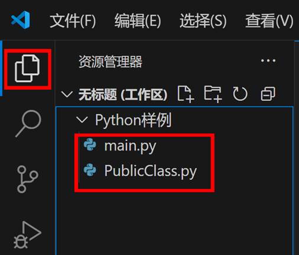
Task: Open Run and Debug bug icon
Action: pyautogui.click(x=27, y=235)
